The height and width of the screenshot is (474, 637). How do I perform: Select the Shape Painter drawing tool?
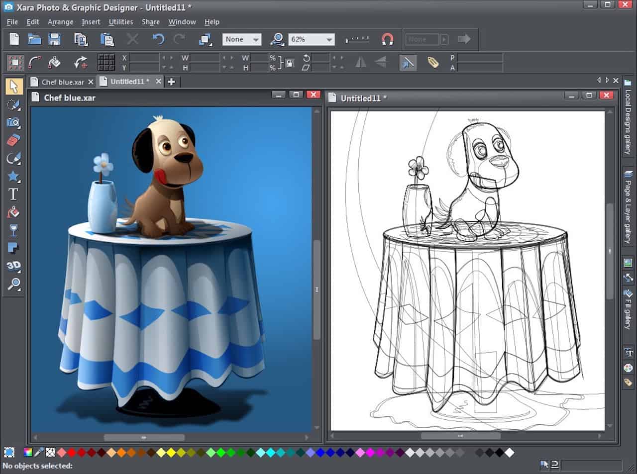[13, 158]
